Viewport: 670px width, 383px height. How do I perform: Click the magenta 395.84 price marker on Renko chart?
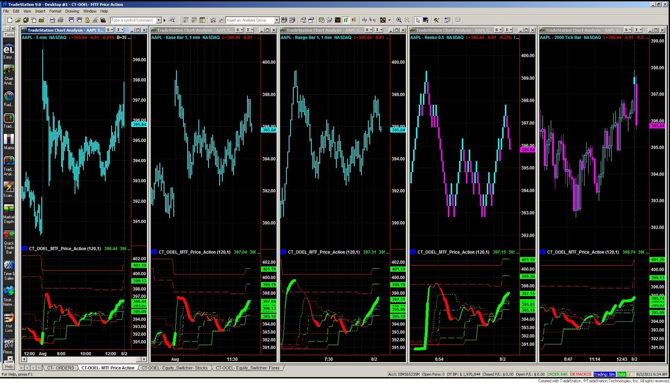(528, 150)
